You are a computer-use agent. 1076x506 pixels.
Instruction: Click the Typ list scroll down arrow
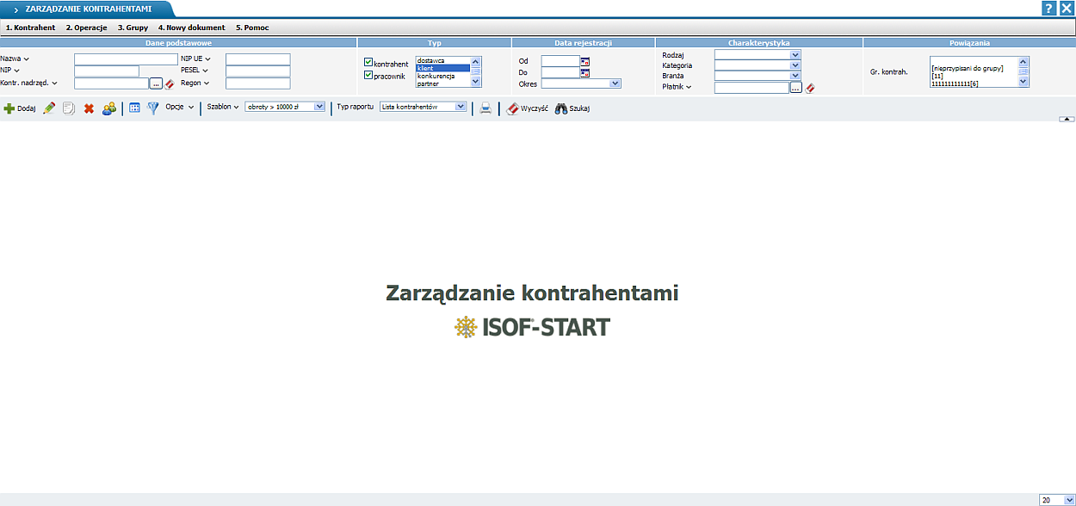(476, 82)
